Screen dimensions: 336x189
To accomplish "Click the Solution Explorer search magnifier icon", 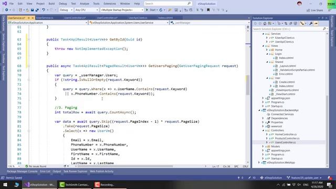I will click(324, 29).
